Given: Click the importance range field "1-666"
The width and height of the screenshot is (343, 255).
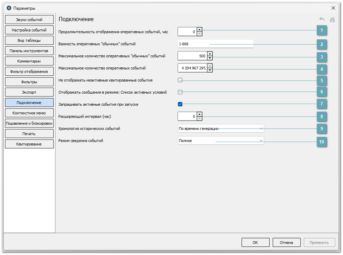Looking at the screenshot, I should 215,44.
